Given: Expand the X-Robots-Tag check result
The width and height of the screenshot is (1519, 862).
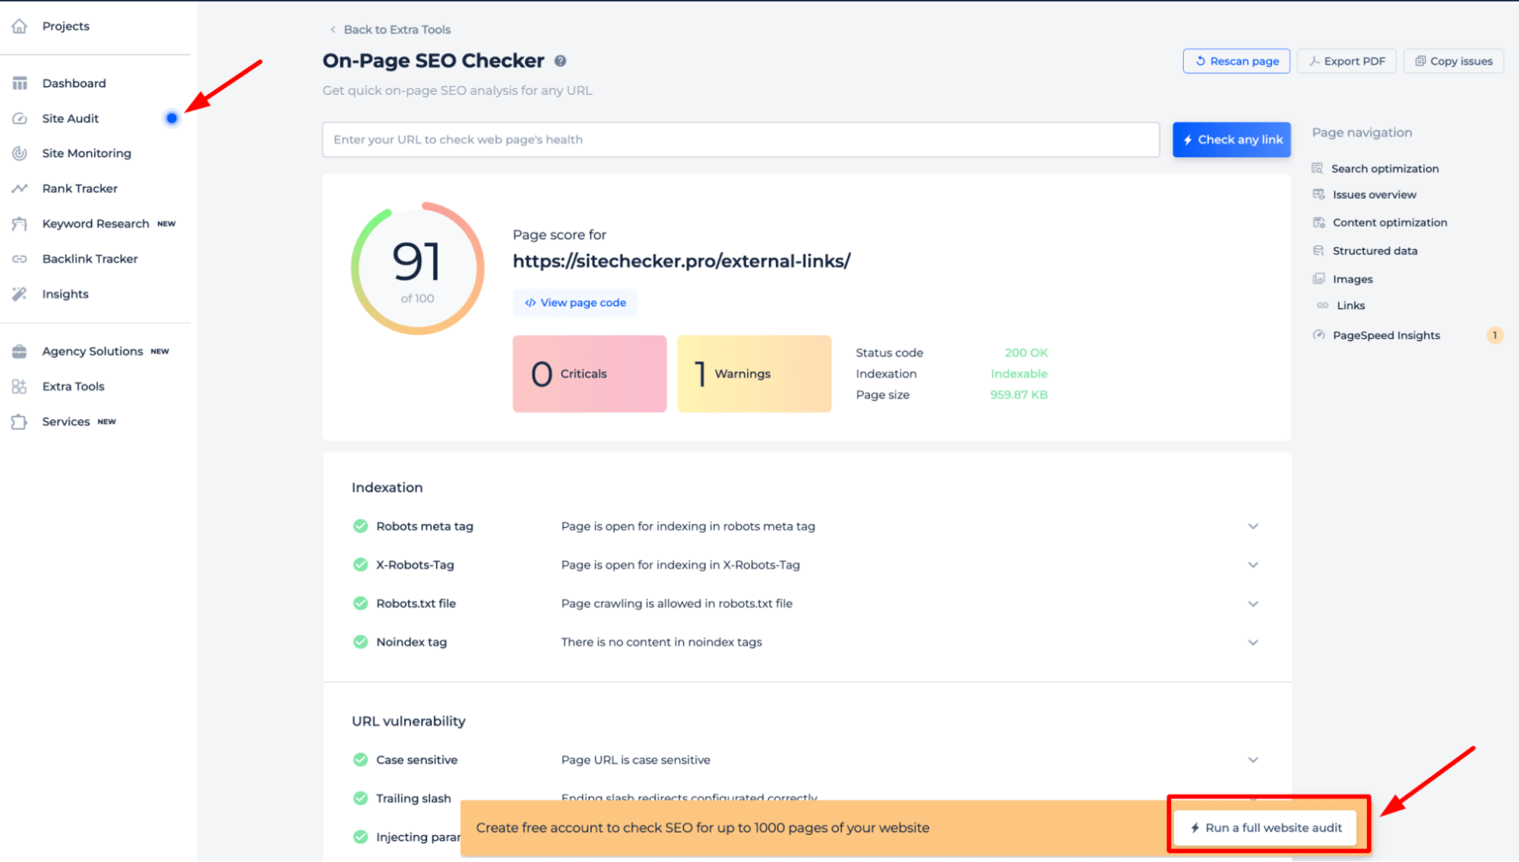Looking at the screenshot, I should click(x=1252, y=565).
